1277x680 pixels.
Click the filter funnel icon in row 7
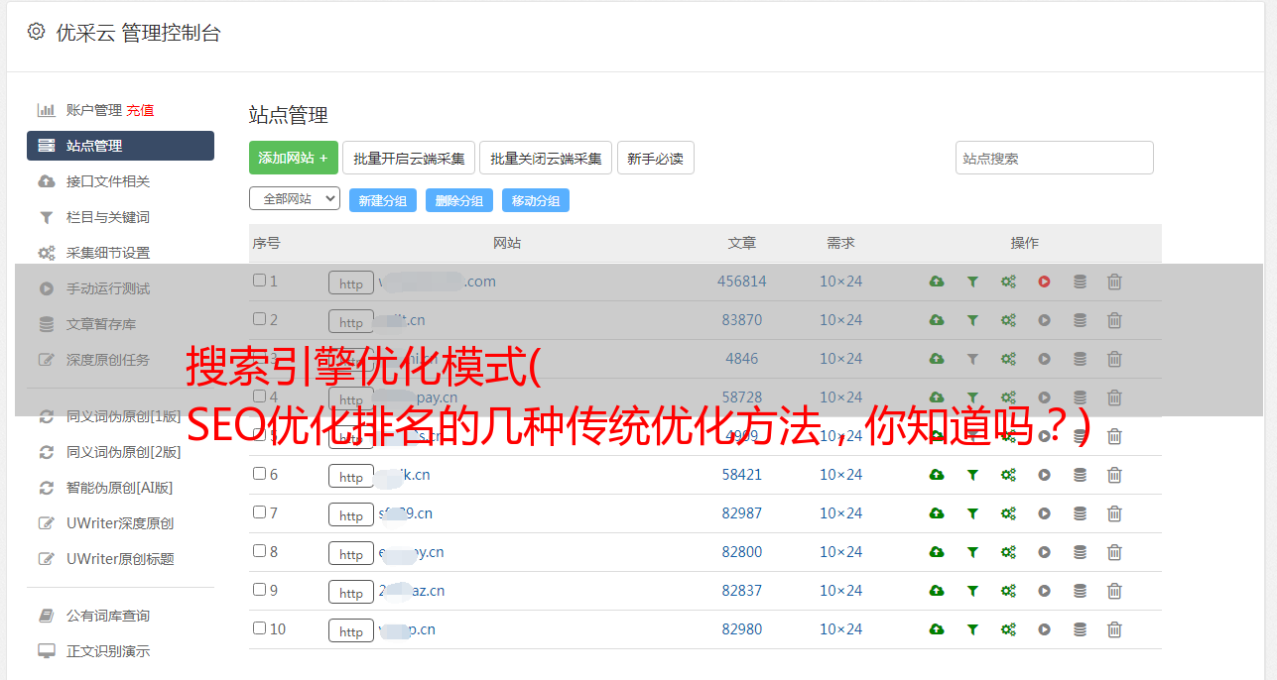click(x=972, y=513)
